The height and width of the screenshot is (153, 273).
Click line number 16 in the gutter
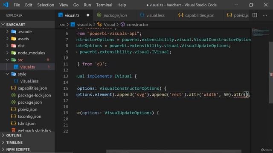click(66, 94)
